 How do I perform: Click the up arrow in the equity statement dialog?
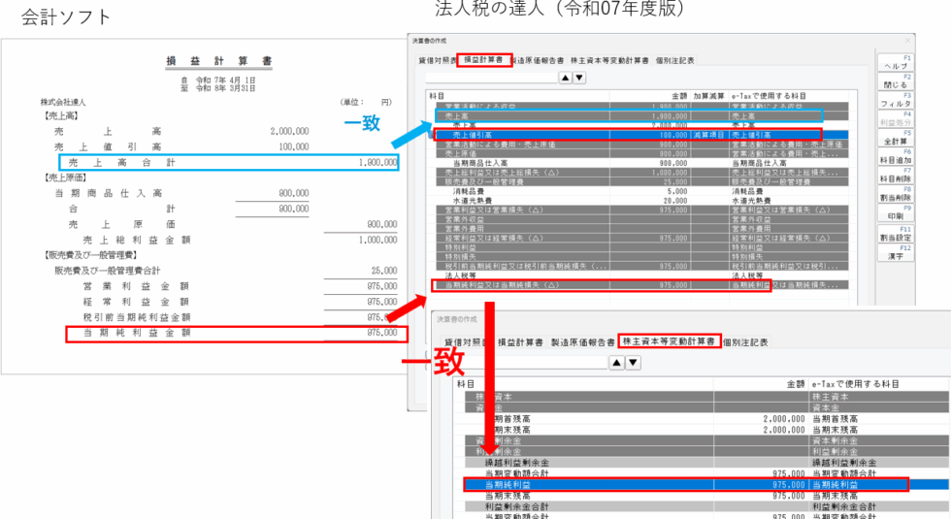615,363
